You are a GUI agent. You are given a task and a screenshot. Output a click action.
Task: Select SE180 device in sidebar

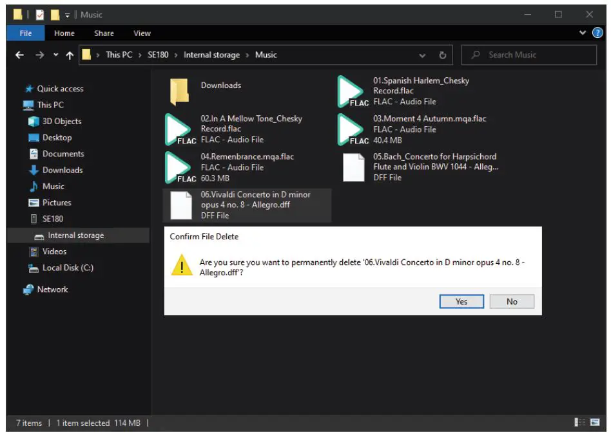(52, 219)
